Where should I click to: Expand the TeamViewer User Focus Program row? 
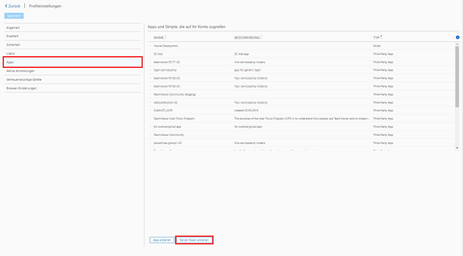(x=150, y=118)
